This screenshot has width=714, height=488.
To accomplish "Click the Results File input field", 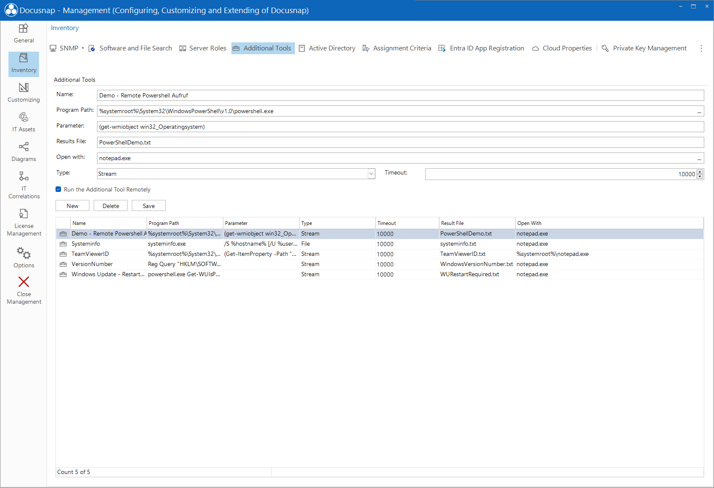I will click(400, 142).
